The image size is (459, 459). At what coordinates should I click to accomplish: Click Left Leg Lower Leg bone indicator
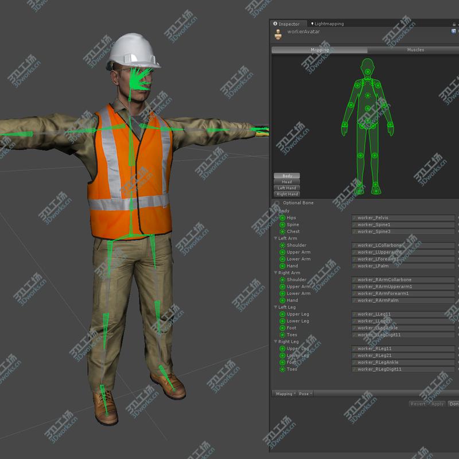point(282,321)
